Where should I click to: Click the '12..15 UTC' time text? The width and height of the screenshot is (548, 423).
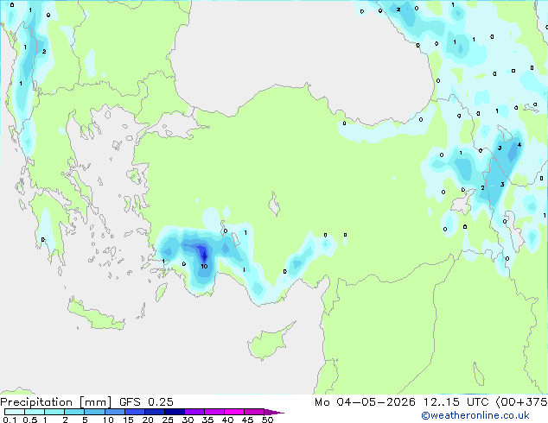(x=456, y=402)
